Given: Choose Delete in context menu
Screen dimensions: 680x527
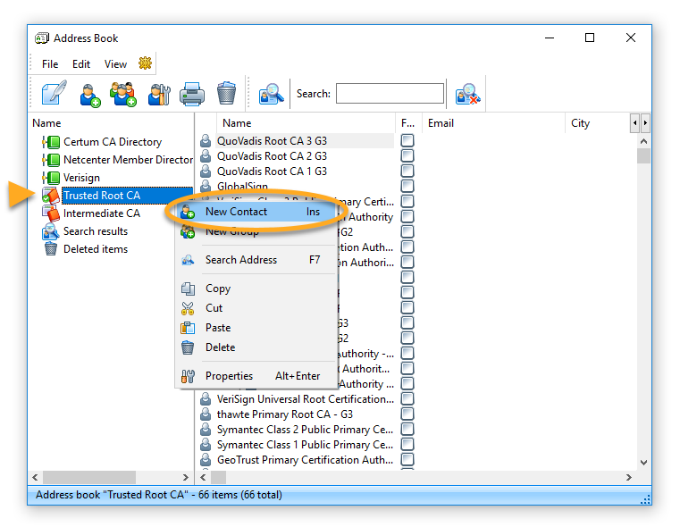Looking at the screenshot, I should 256,347.
